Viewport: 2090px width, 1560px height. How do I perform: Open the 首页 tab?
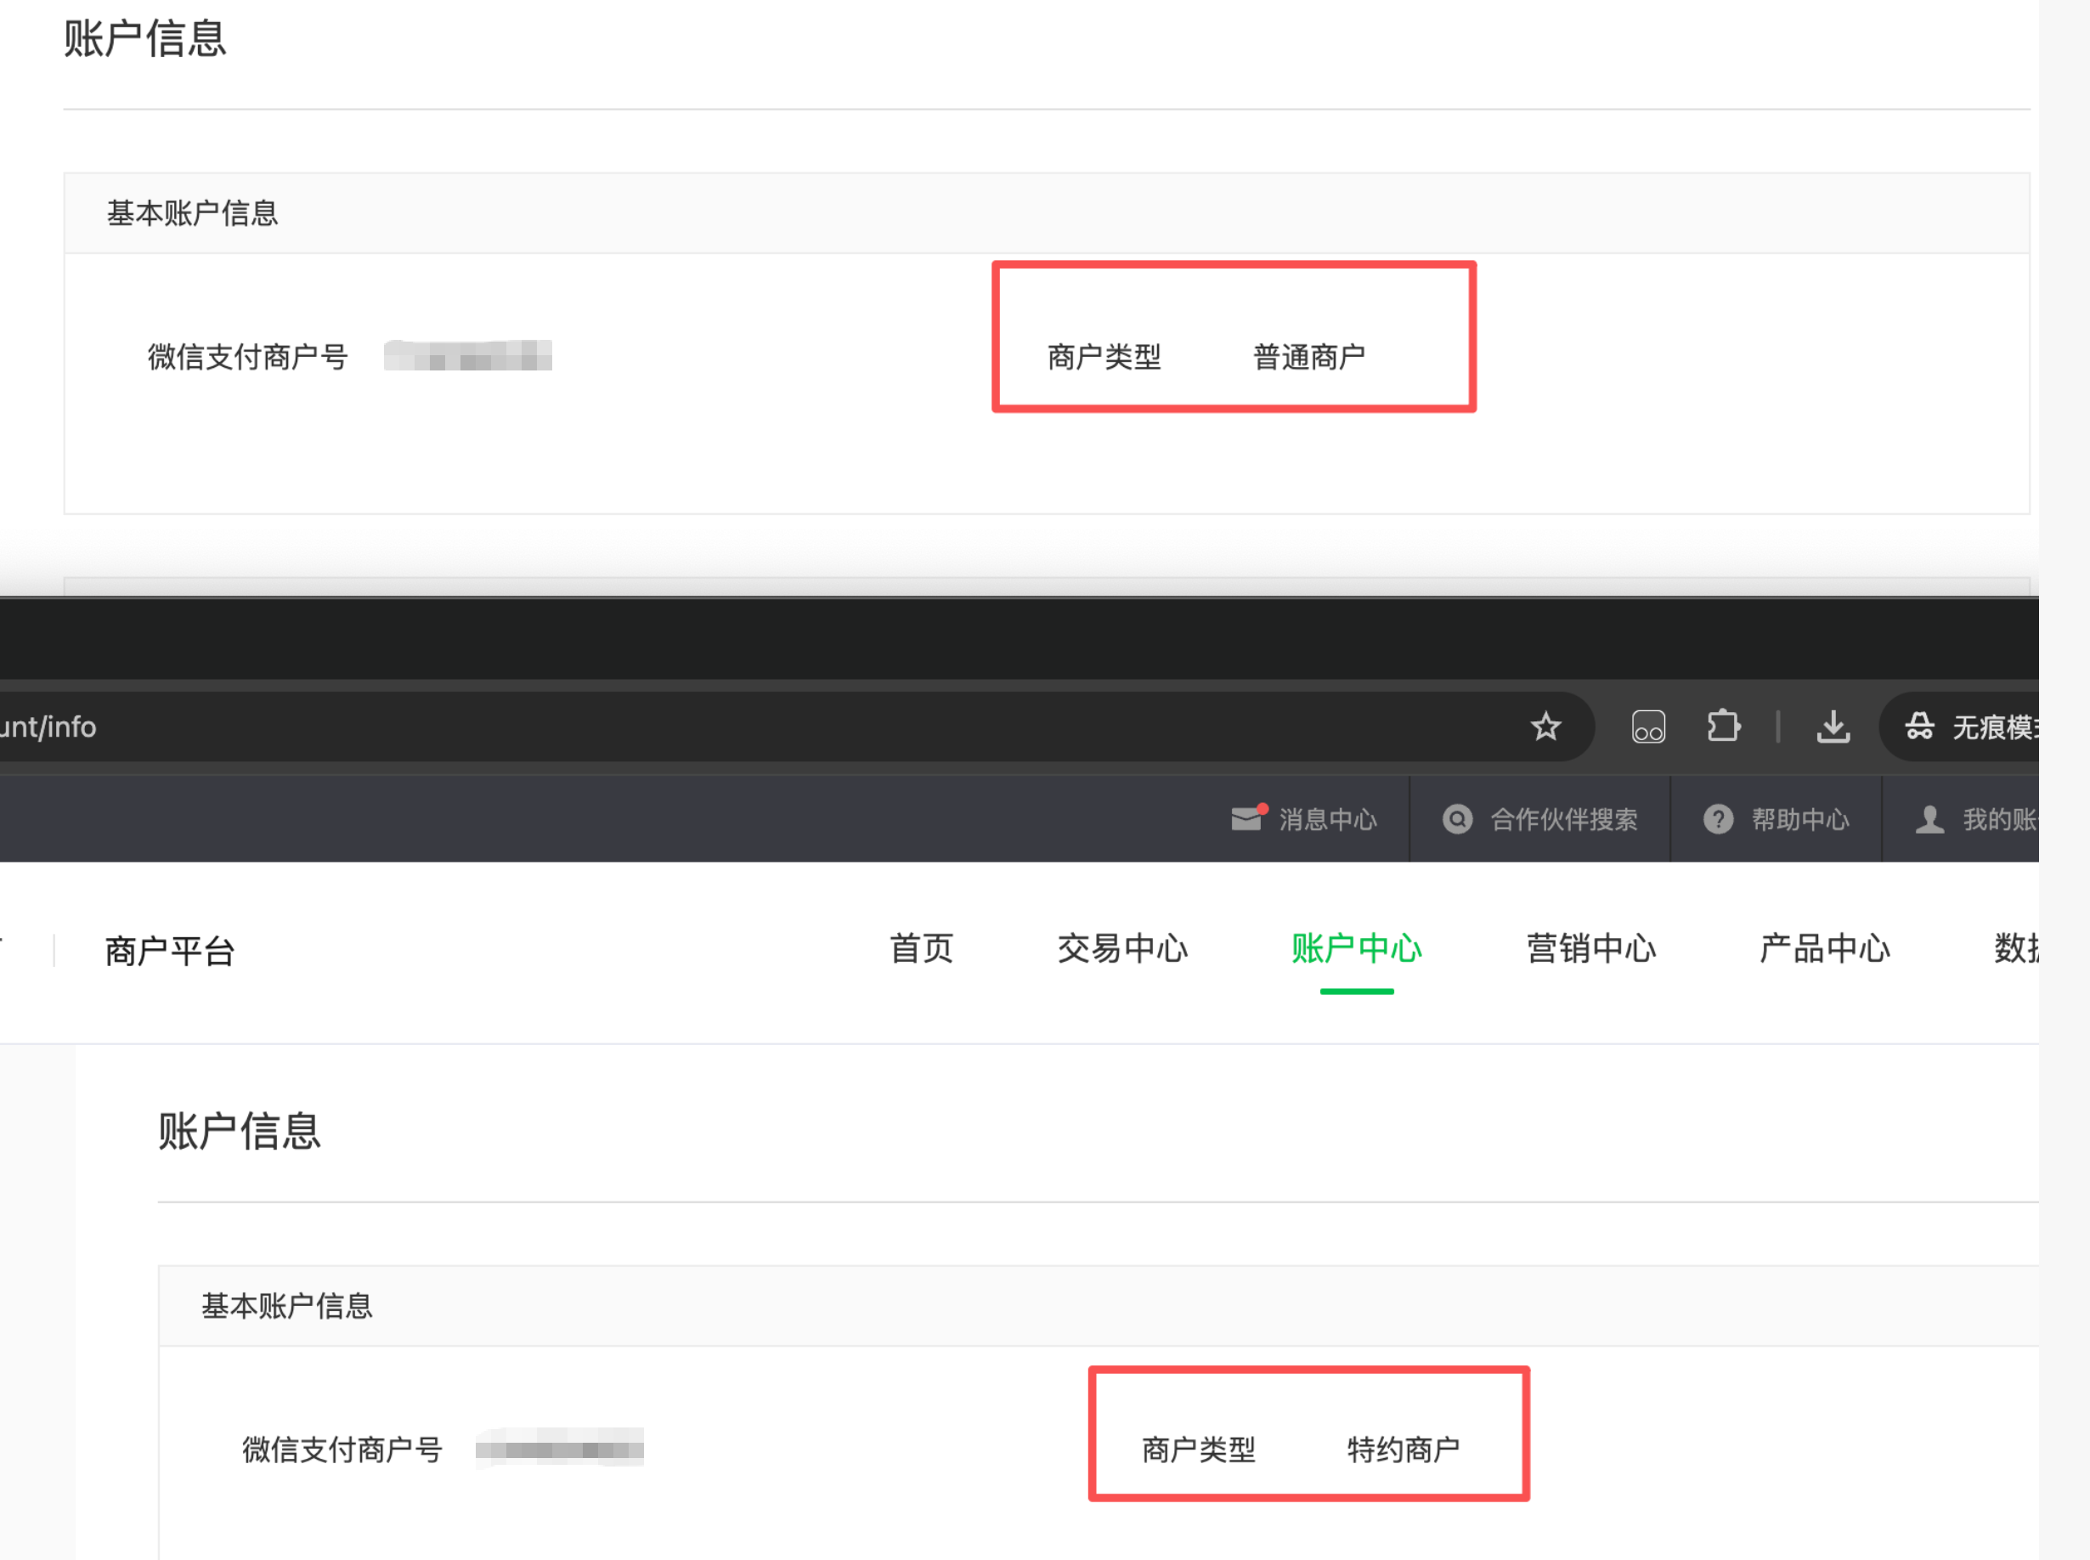pyautogui.click(x=921, y=948)
